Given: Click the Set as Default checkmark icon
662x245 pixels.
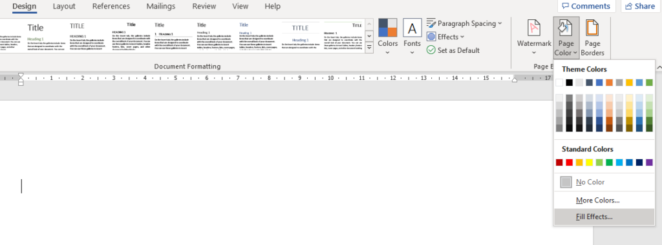Looking at the screenshot, I should 431,50.
